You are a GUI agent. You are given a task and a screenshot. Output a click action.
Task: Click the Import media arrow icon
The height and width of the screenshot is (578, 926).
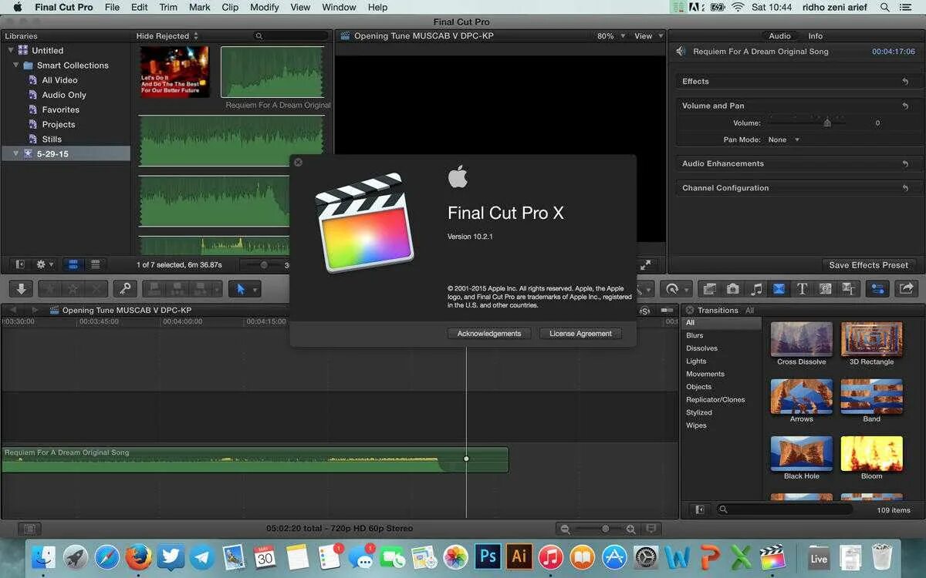point(21,289)
